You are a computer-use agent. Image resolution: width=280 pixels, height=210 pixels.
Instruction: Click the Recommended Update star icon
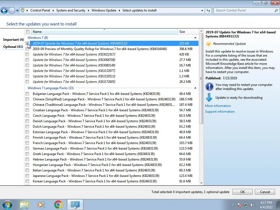[208, 44]
